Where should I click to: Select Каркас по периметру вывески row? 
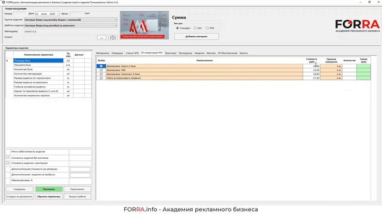pos(38,91)
